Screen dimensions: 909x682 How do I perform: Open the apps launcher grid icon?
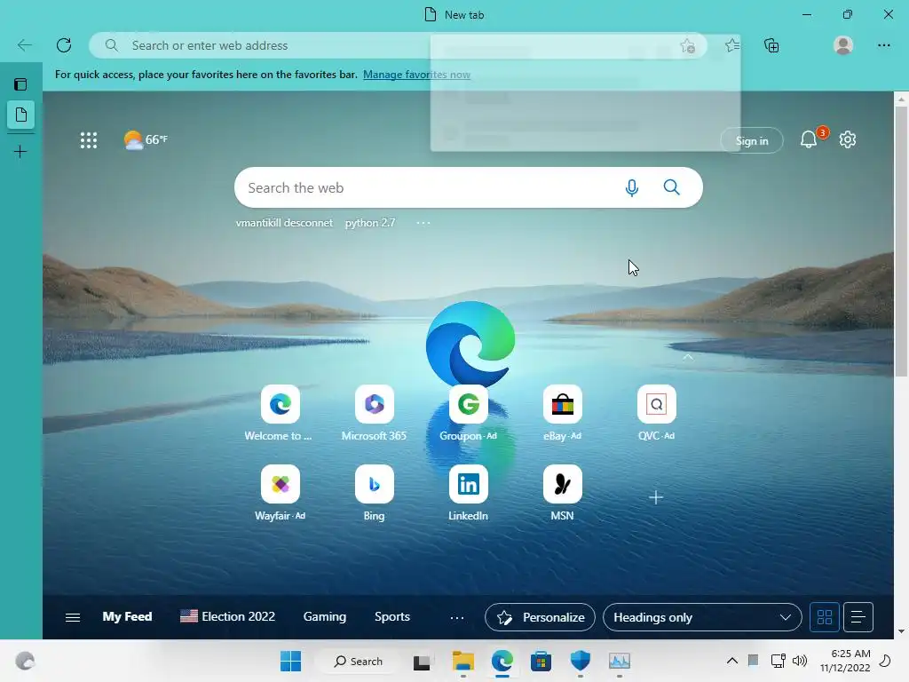[89, 139]
